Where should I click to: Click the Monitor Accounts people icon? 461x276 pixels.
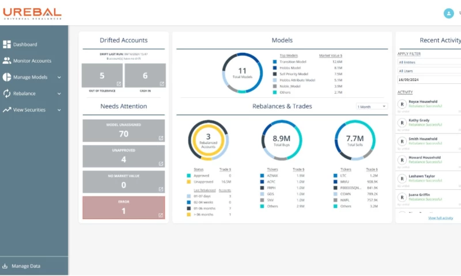(x=7, y=60)
